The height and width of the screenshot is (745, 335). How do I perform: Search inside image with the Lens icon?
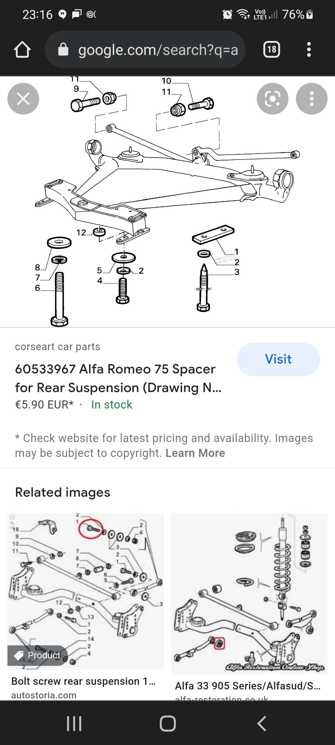click(272, 99)
